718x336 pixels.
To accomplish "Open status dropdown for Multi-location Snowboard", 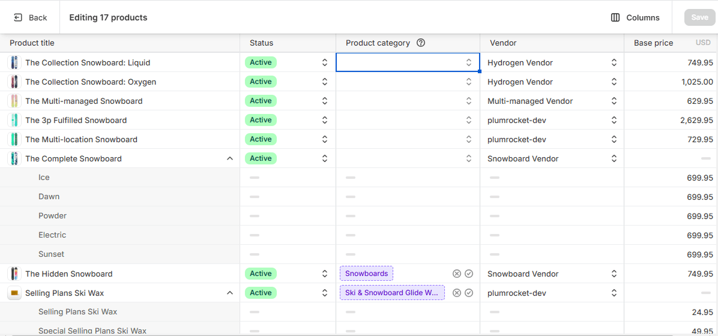I will click(x=325, y=139).
